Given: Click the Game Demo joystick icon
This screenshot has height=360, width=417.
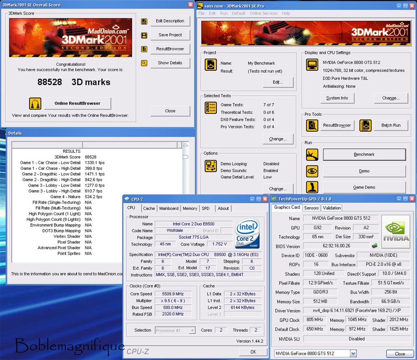Looking at the screenshot, I should (x=312, y=187).
